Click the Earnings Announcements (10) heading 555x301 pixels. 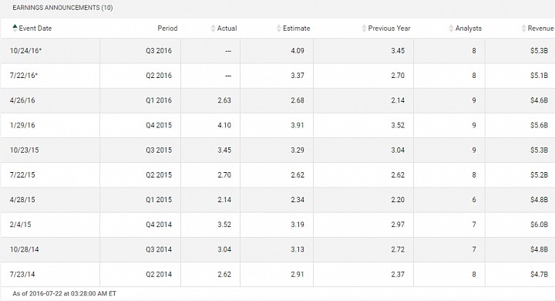(62, 8)
